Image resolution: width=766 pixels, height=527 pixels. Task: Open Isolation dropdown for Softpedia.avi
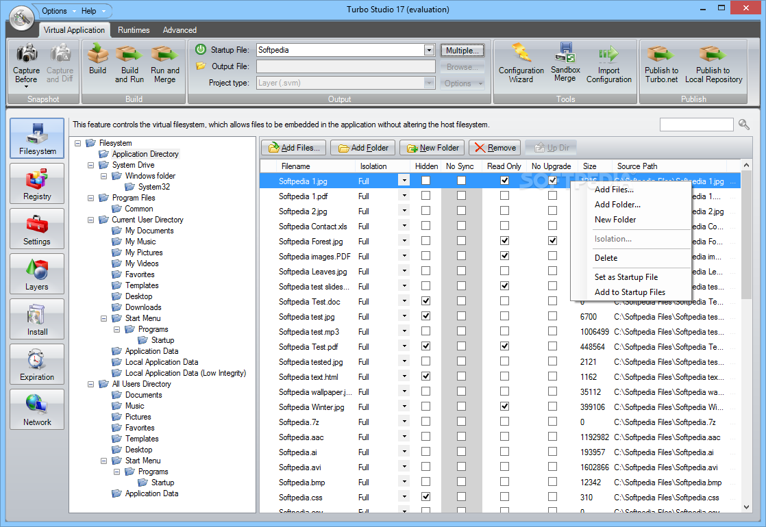coord(404,467)
